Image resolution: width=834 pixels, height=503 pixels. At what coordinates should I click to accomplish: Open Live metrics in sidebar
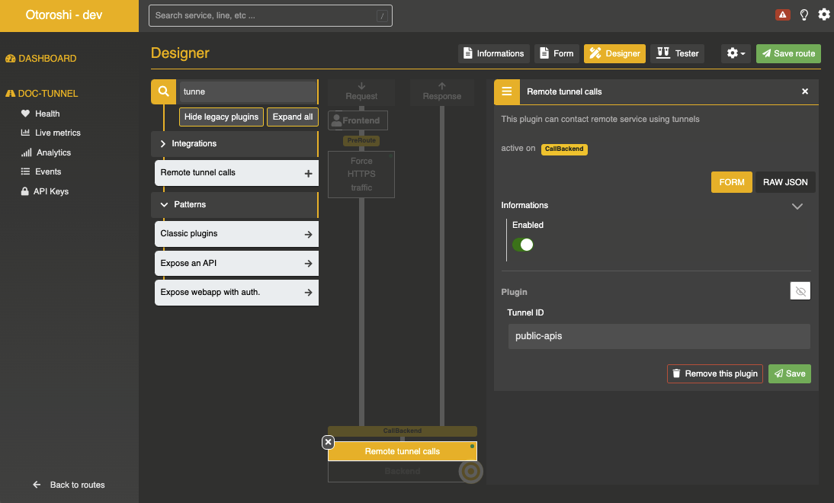pos(57,133)
